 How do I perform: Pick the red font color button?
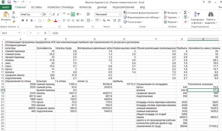55,20
